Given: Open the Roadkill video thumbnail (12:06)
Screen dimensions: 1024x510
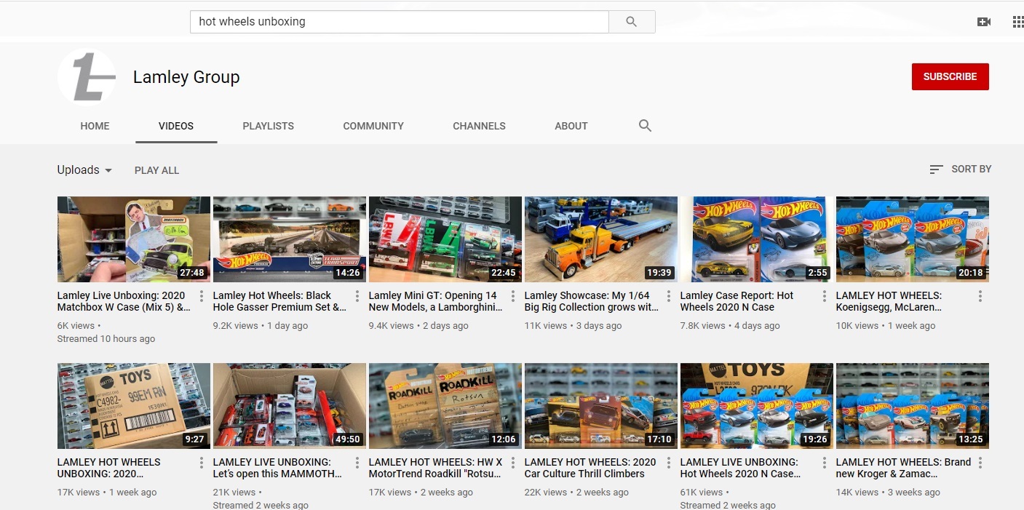Looking at the screenshot, I should (445, 406).
